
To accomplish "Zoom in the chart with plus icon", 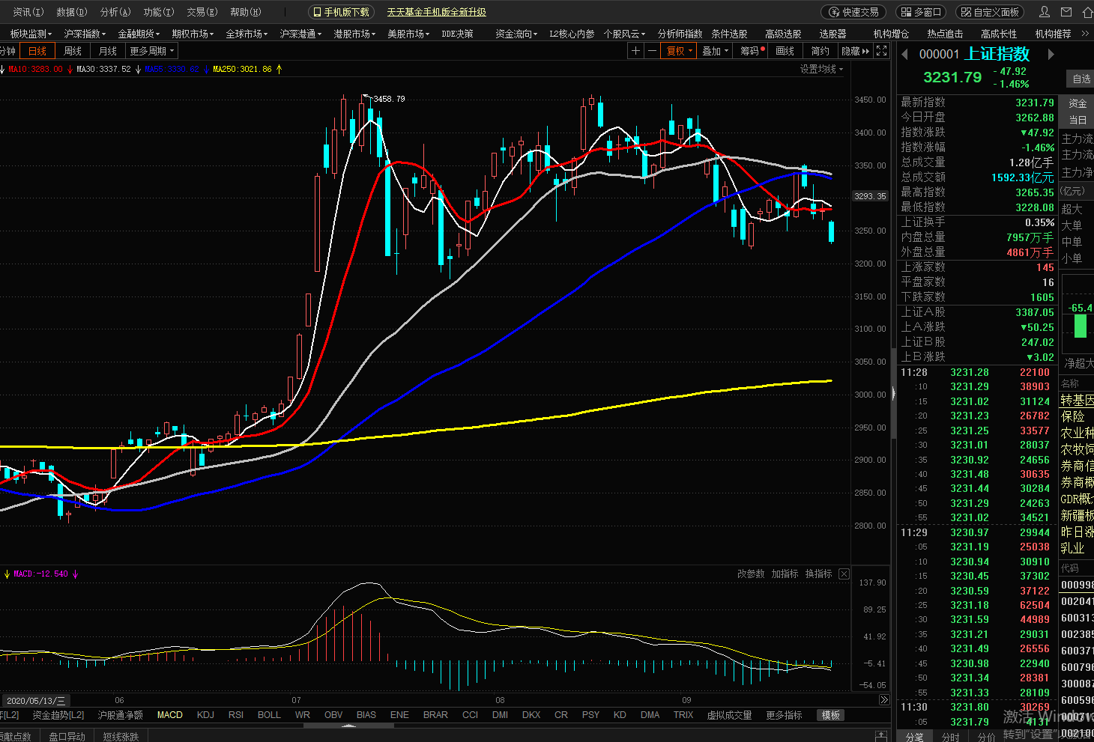I will 635,51.
